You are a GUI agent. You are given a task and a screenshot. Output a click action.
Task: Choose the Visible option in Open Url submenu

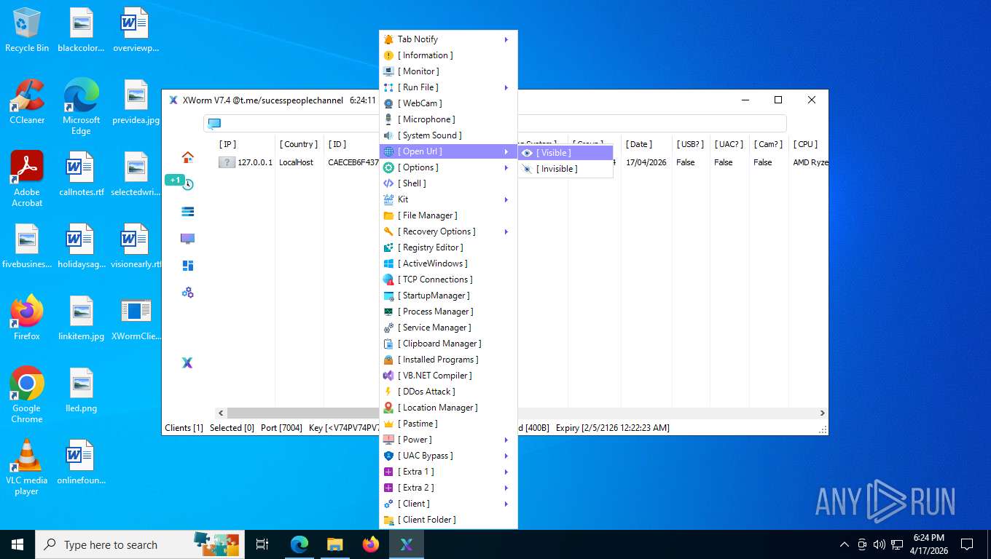(x=565, y=153)
